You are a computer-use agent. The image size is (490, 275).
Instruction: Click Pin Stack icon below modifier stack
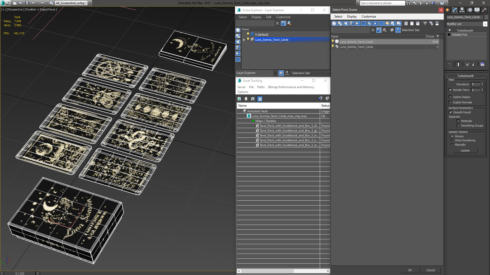[450, 64]
